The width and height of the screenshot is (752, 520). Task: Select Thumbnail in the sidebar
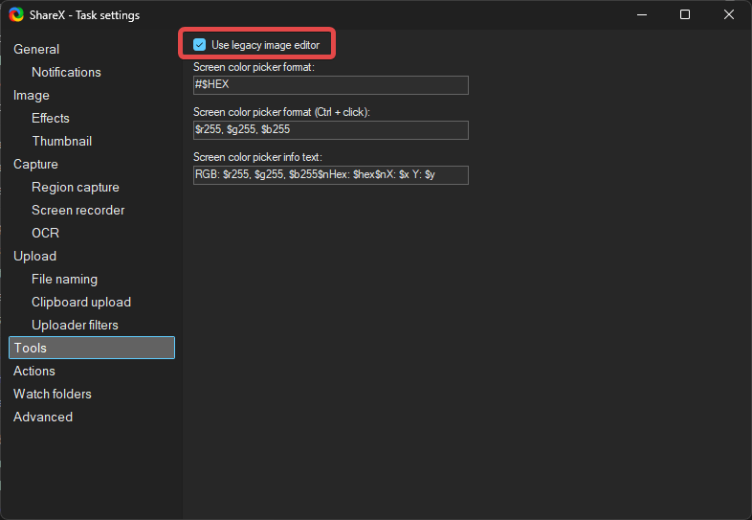point(62,141)
